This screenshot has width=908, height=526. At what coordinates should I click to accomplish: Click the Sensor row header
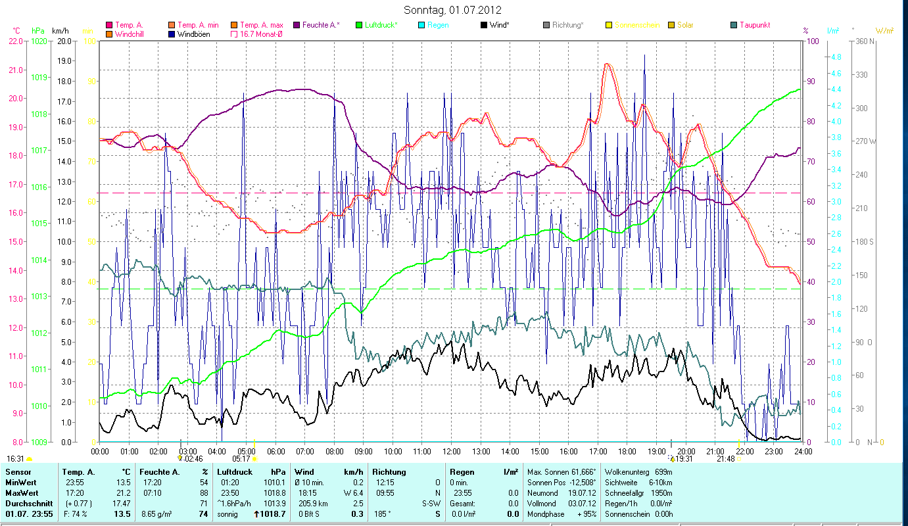[18, 472]
